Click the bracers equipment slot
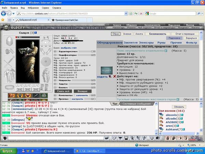205x154 pixels. (x=10, y=51)
